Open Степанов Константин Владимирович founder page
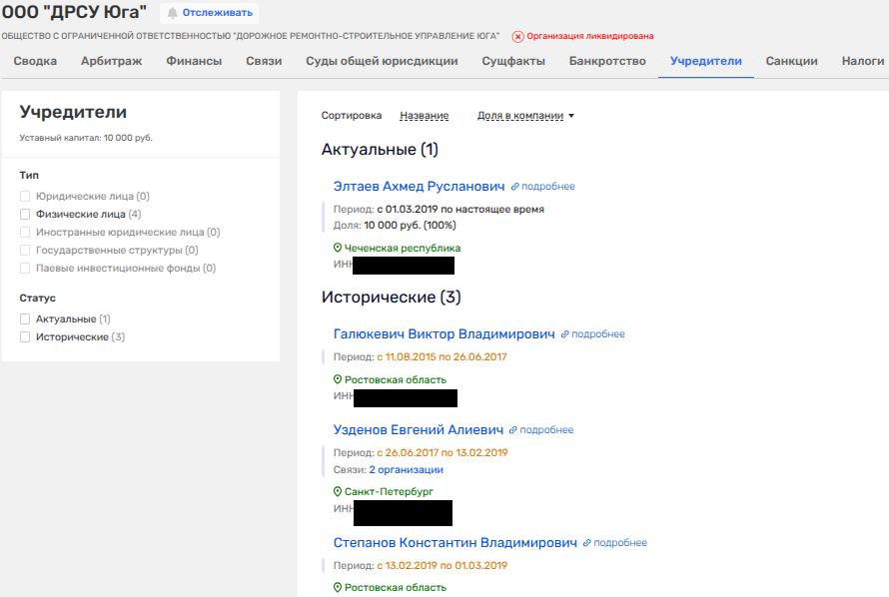The width and height of the screenshot is (889, 597). pyautogui.click(x=454, y=543)
